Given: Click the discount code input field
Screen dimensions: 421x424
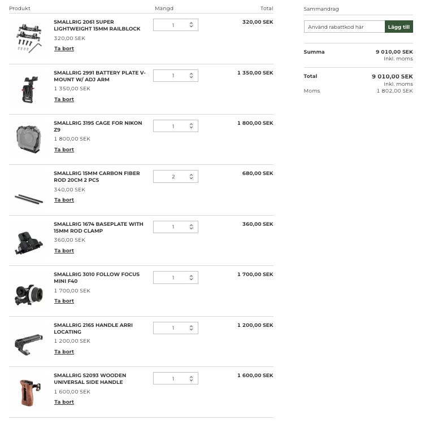Looking at the screenshot, I should [x=344, y=27].
